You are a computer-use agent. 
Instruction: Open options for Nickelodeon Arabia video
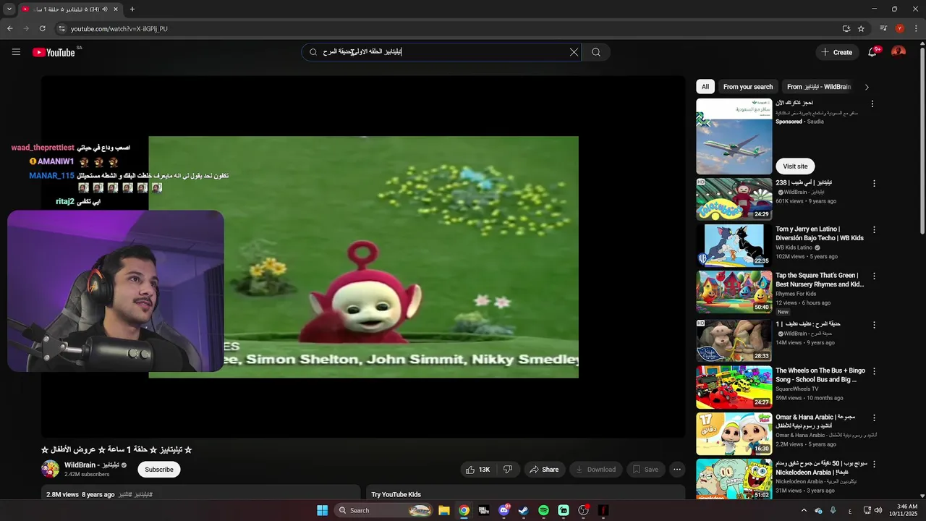click(874, 464)
